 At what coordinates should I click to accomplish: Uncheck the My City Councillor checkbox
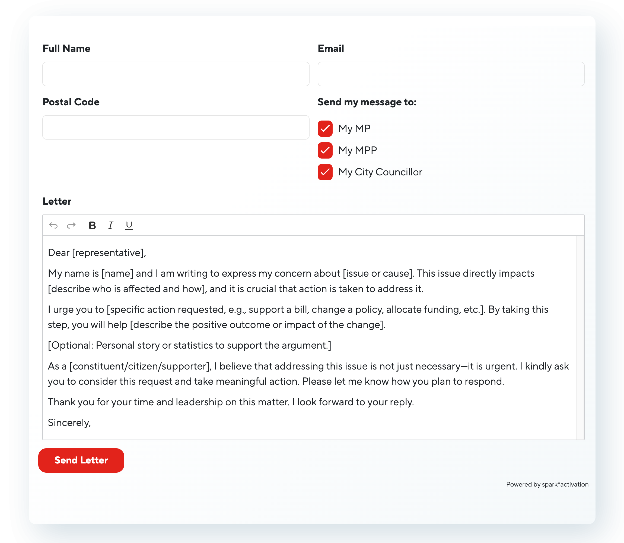325,172
